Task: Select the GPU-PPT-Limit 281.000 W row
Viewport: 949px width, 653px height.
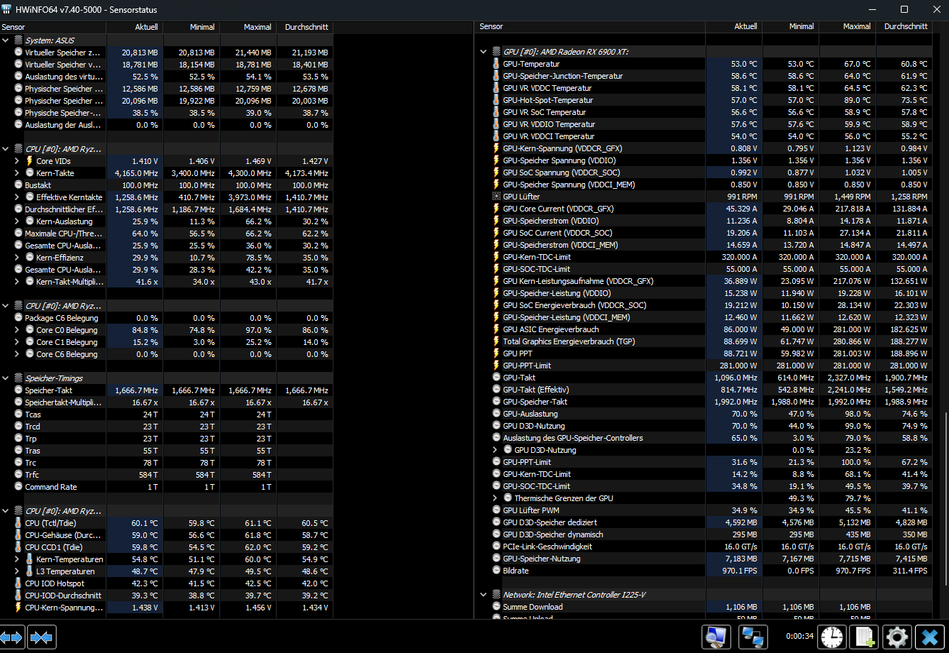Action: point(704,366)
